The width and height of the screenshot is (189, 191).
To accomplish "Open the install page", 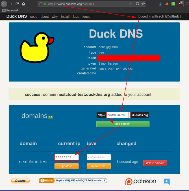I will pos(65,17).
